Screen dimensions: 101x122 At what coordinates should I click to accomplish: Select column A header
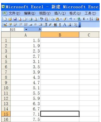click(25, 35)
